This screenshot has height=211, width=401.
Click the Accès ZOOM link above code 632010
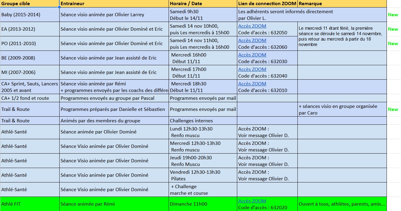pos(252,84)
